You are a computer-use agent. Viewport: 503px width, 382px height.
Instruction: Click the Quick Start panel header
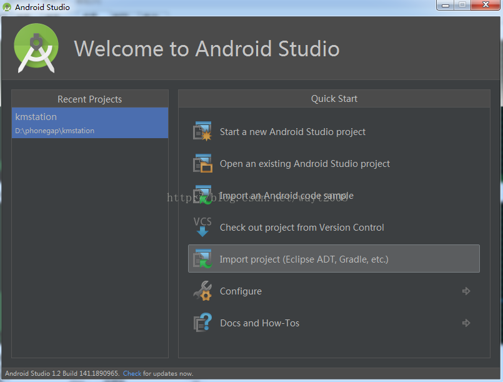[x=334, y=99]
